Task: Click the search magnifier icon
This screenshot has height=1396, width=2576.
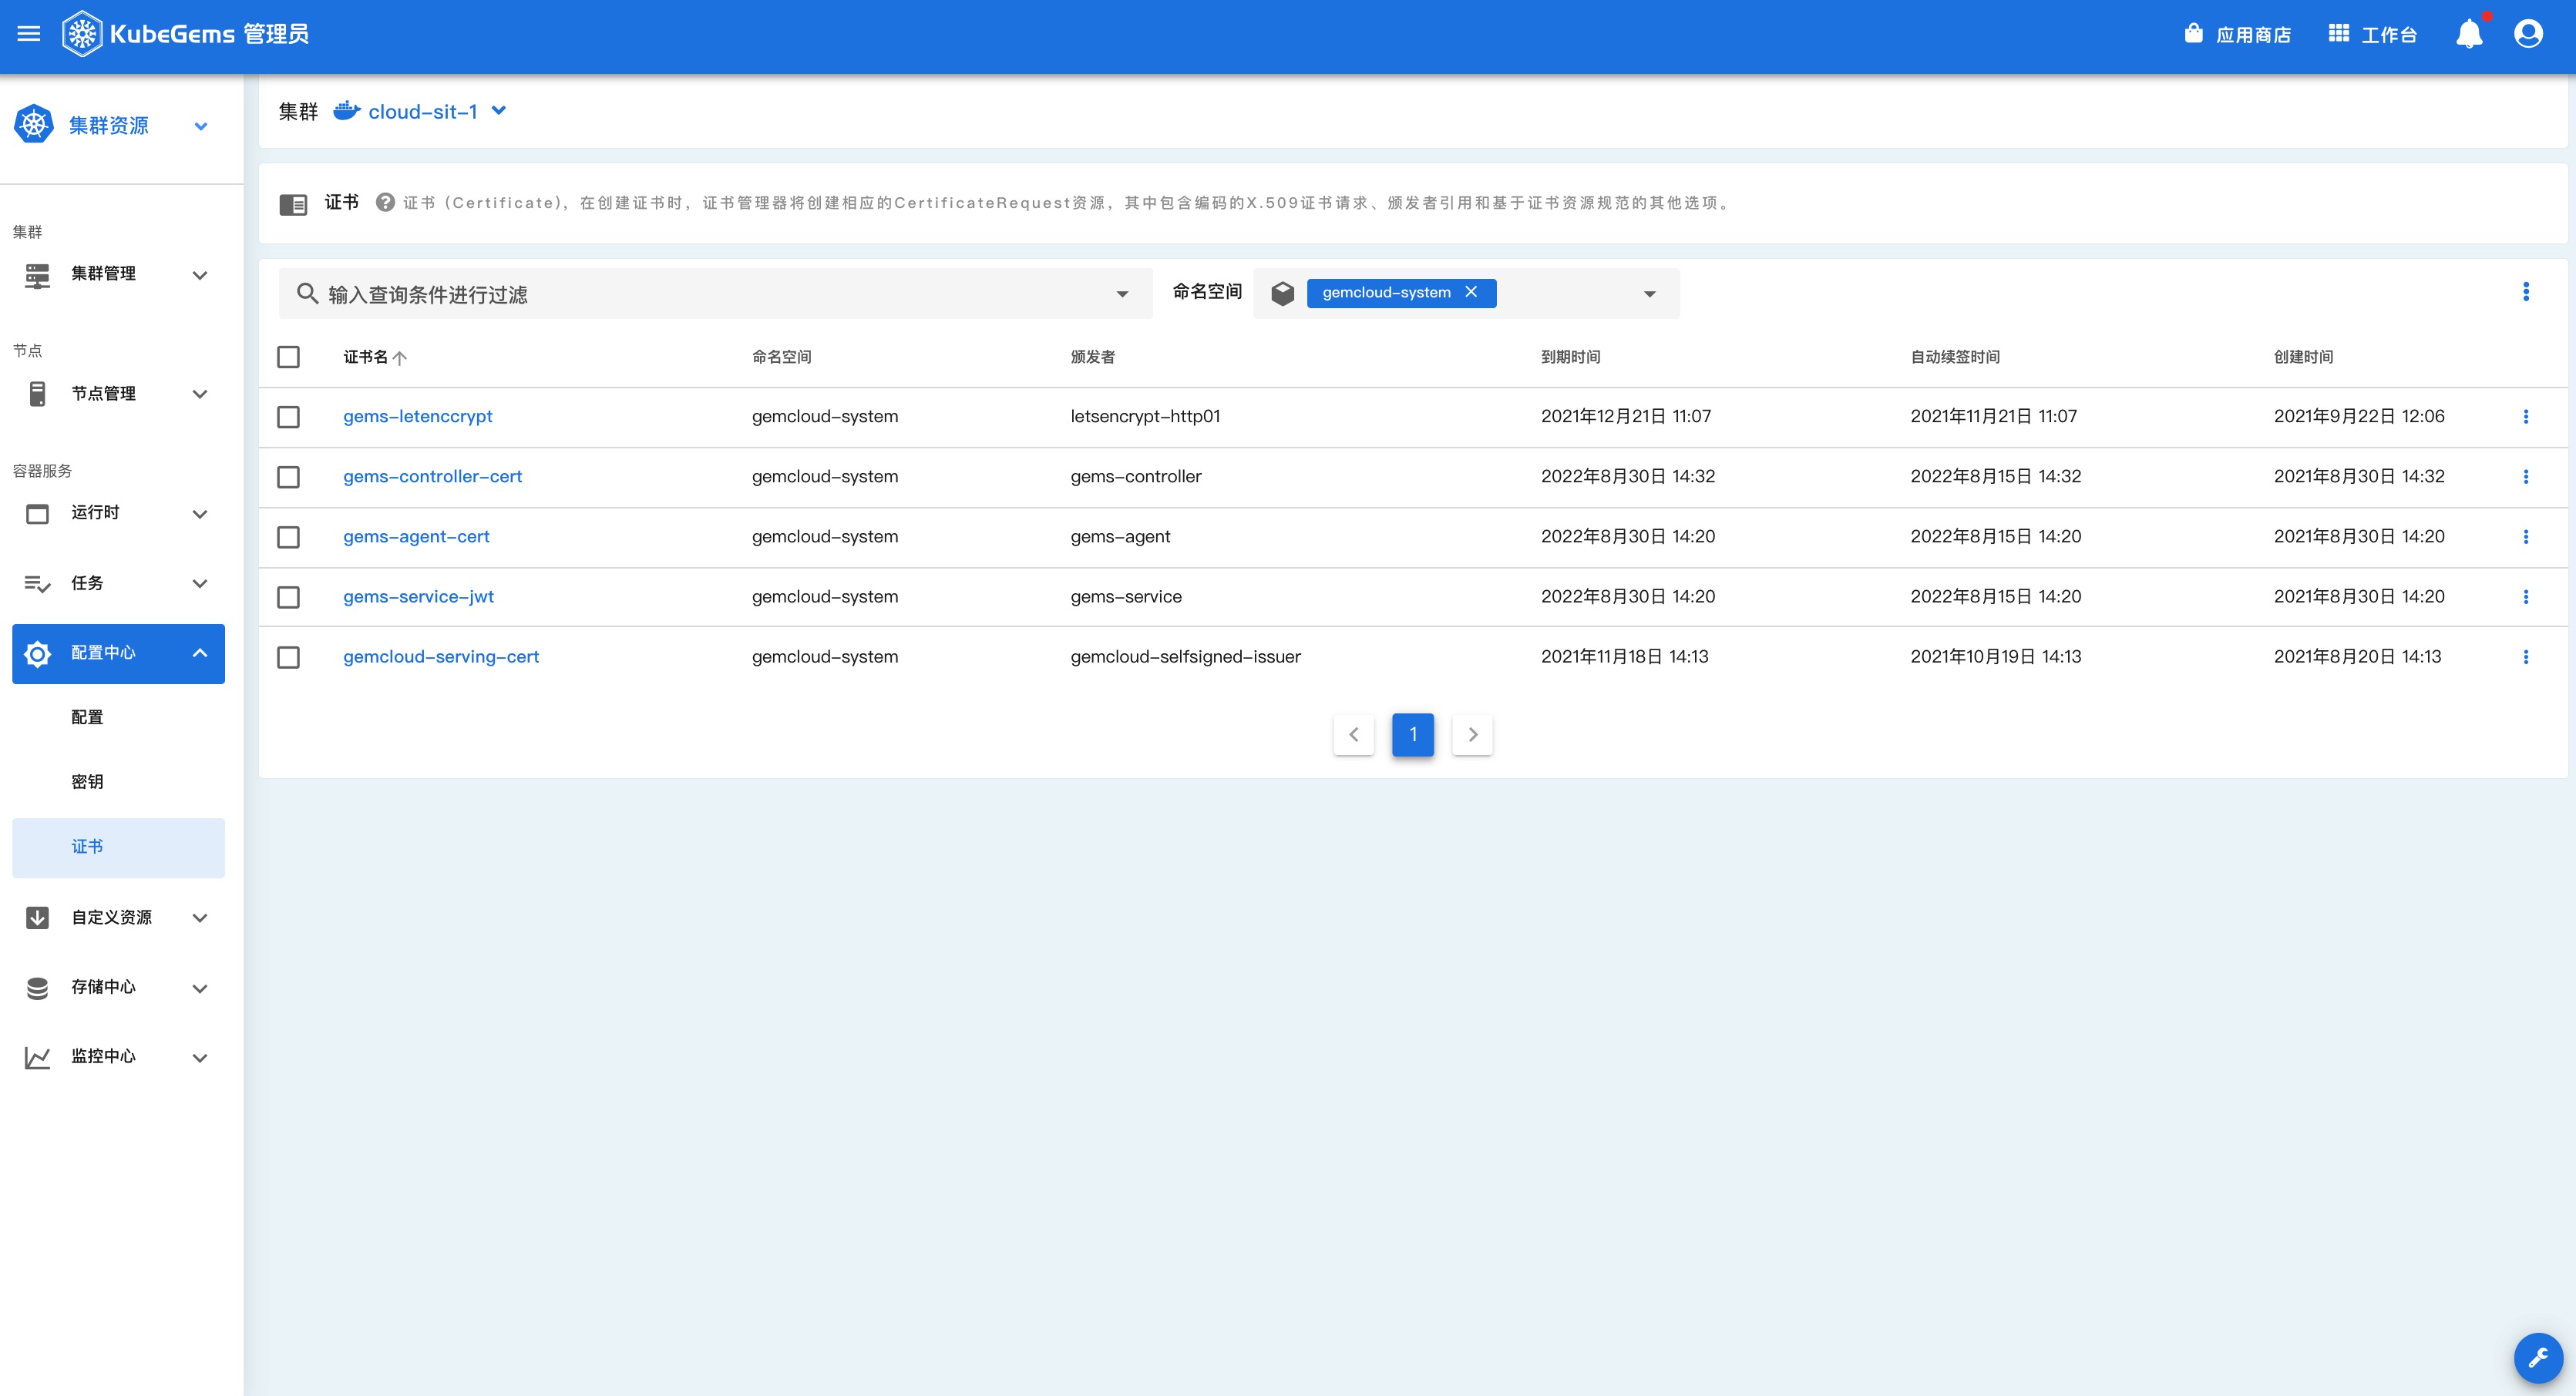Action: coord(307,294)
